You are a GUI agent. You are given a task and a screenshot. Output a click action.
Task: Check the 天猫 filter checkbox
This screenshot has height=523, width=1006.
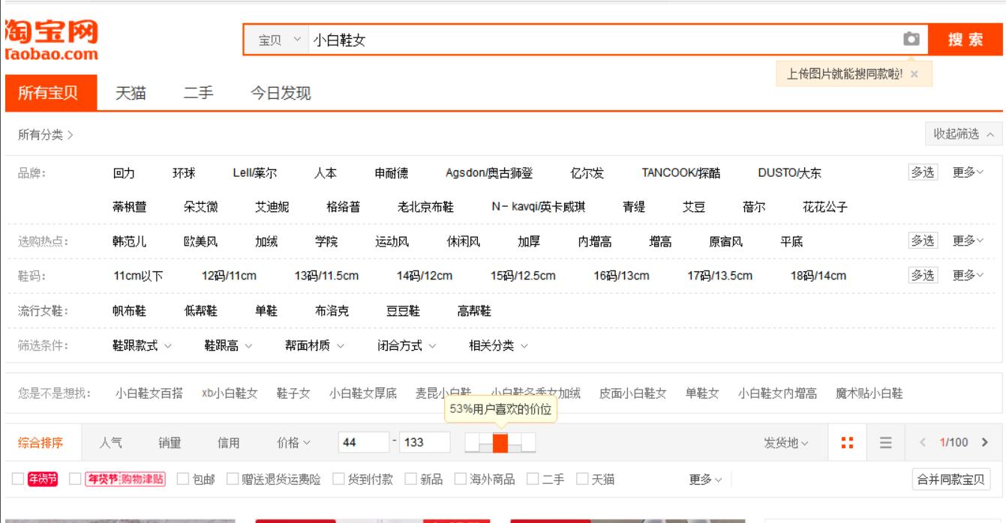pyautogui.click(x=593, y=480)
